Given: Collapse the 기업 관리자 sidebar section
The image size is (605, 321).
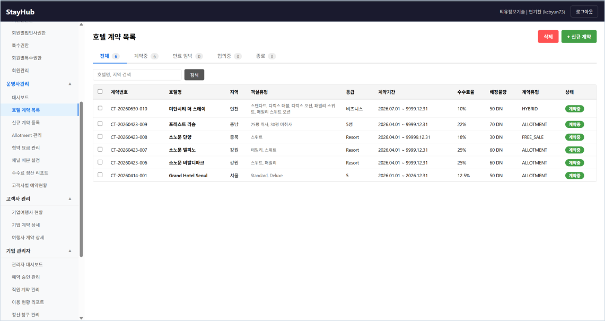Looking at the screenshot, I should (70, 250).
